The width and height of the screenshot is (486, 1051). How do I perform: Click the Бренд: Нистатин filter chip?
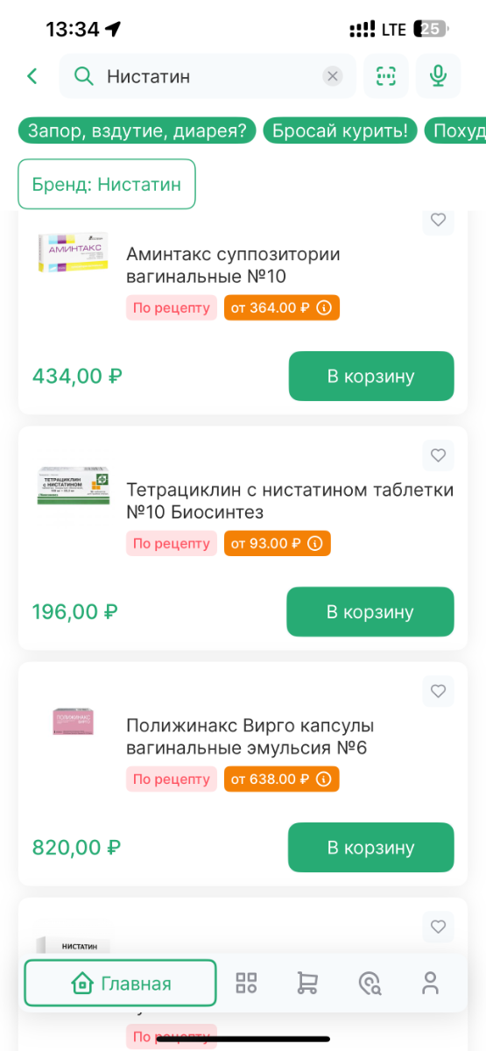coord(107,184)
